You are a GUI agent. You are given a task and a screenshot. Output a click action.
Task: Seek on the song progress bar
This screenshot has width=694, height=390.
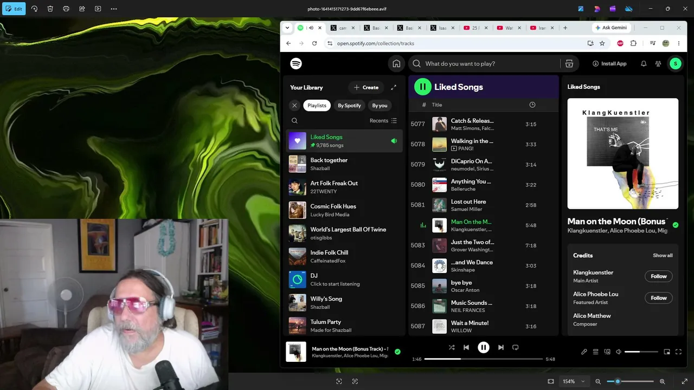click(x=483, y=359)
